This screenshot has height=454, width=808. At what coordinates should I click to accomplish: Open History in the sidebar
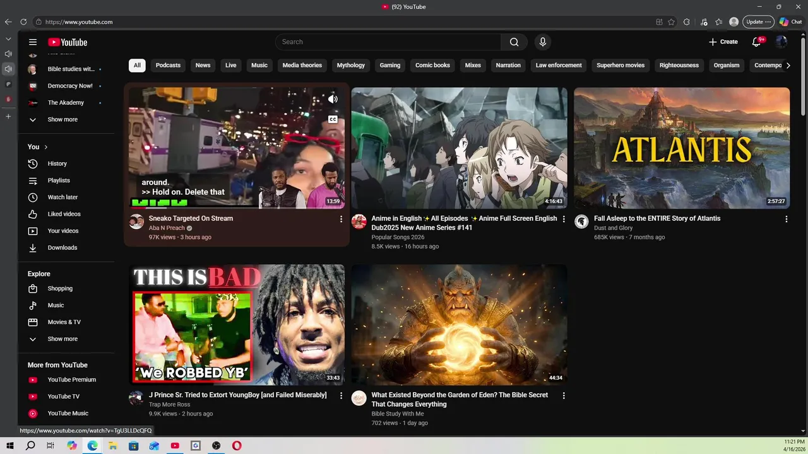point(66,163)
